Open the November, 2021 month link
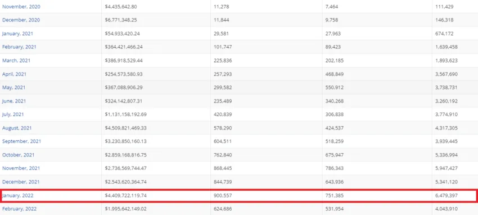Screen dimensions: 478x215 tap(21, 168)
